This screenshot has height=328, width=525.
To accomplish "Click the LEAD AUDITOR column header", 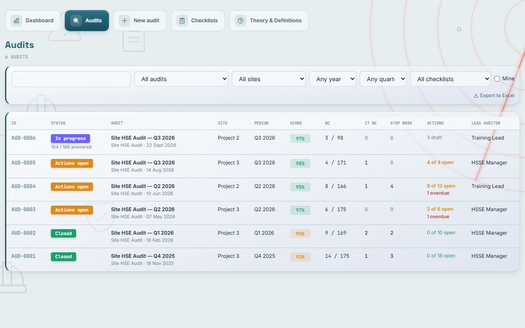I will pos(486,123).
